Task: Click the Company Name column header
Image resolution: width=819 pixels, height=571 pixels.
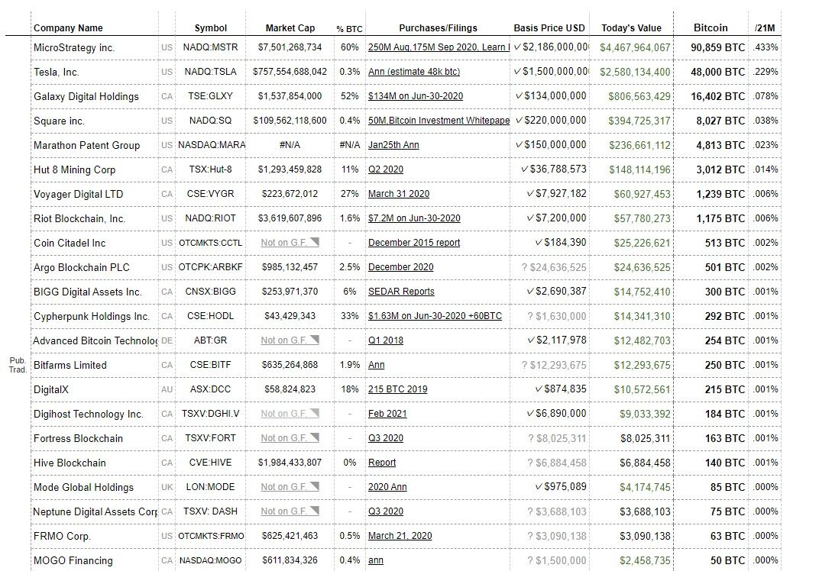Action: pos(68,27)
